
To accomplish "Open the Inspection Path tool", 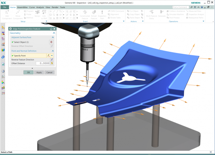I will 102,12.
